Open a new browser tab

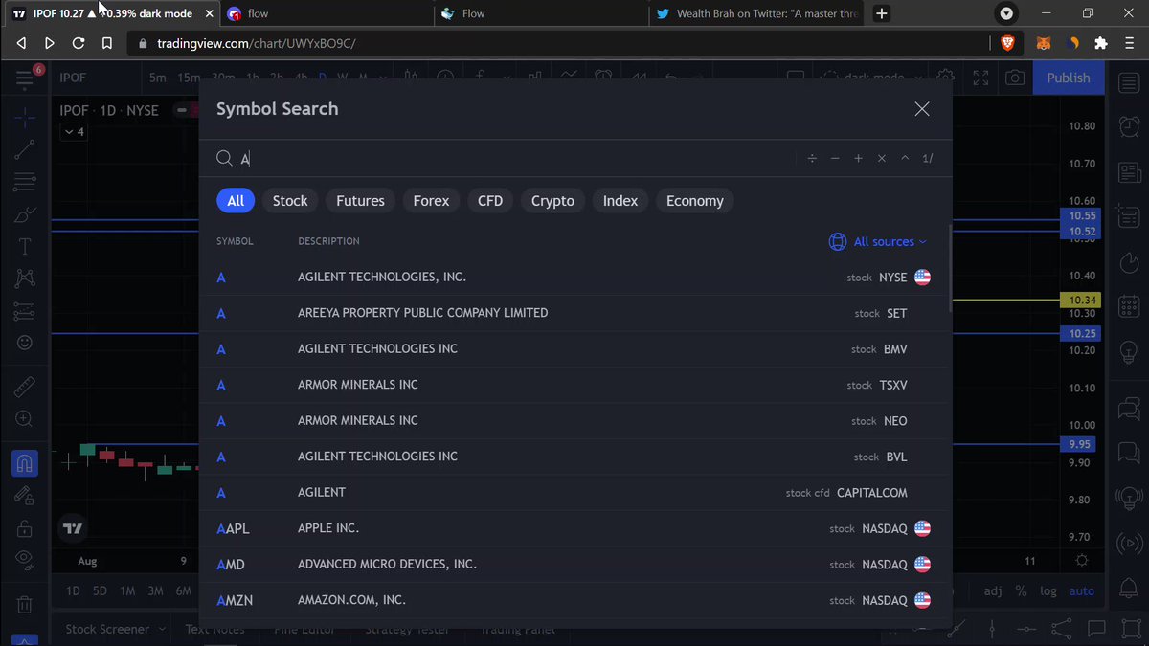pos(882,13)
